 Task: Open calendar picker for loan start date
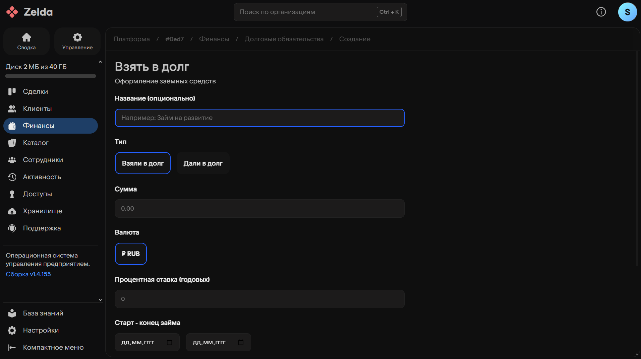click(x=169, y=342)
